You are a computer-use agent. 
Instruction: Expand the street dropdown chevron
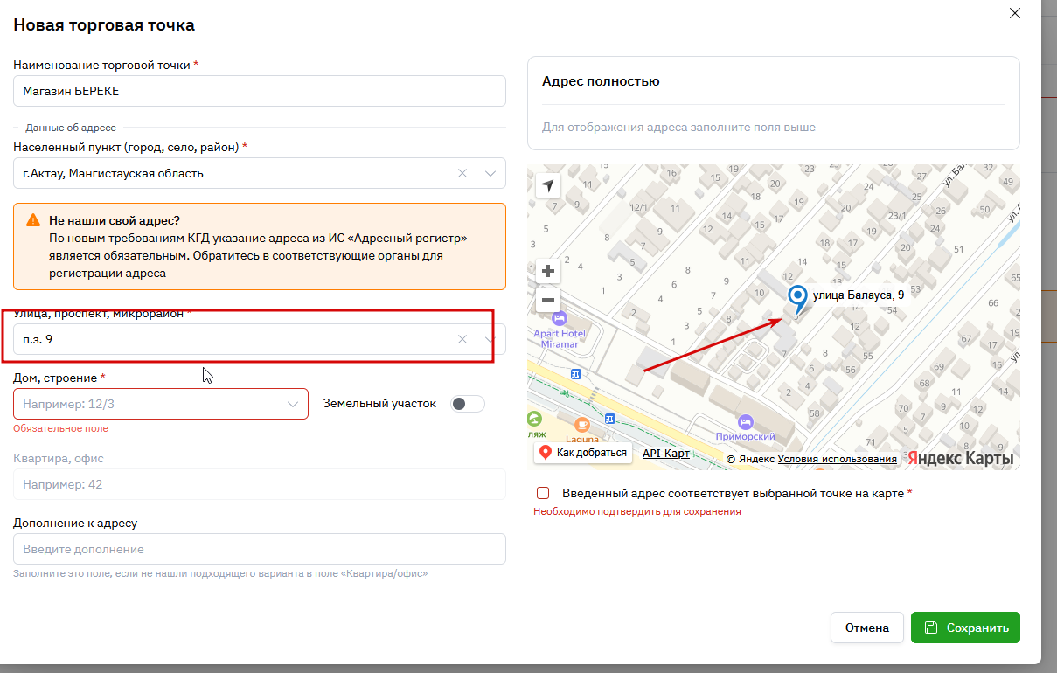(490, 339)
